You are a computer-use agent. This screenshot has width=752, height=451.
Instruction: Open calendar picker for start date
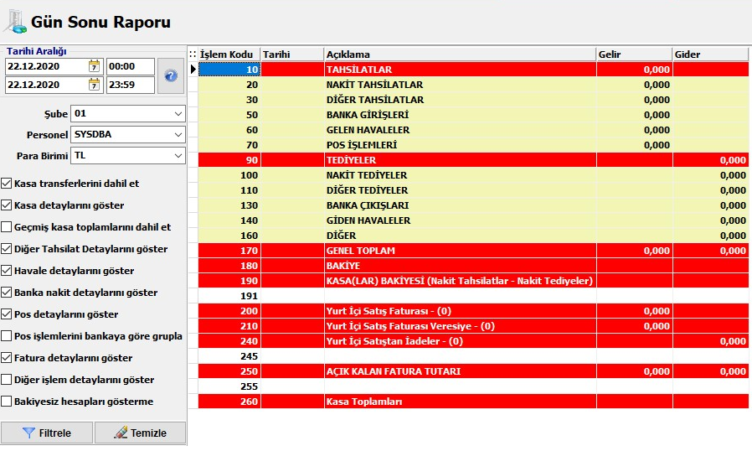[94, 66]
